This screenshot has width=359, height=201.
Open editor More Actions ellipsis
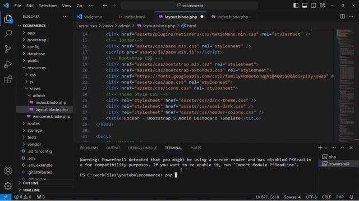(351, 16)
